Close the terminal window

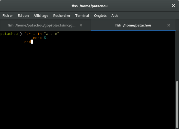point(173,6)
